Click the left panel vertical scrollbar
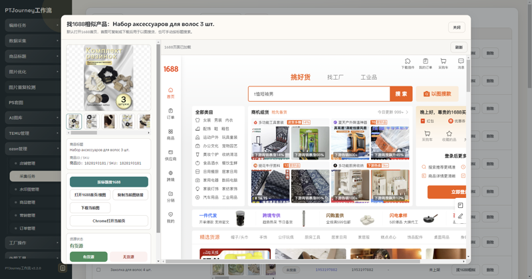 point(158,139)
